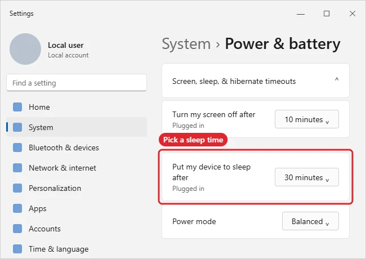This screenshot has height=259, width=366.
Task: Click the Time & language sidebar icon
Action: (17, 249)
